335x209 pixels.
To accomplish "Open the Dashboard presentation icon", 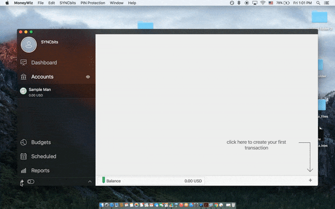I will [x=23, y=62].
